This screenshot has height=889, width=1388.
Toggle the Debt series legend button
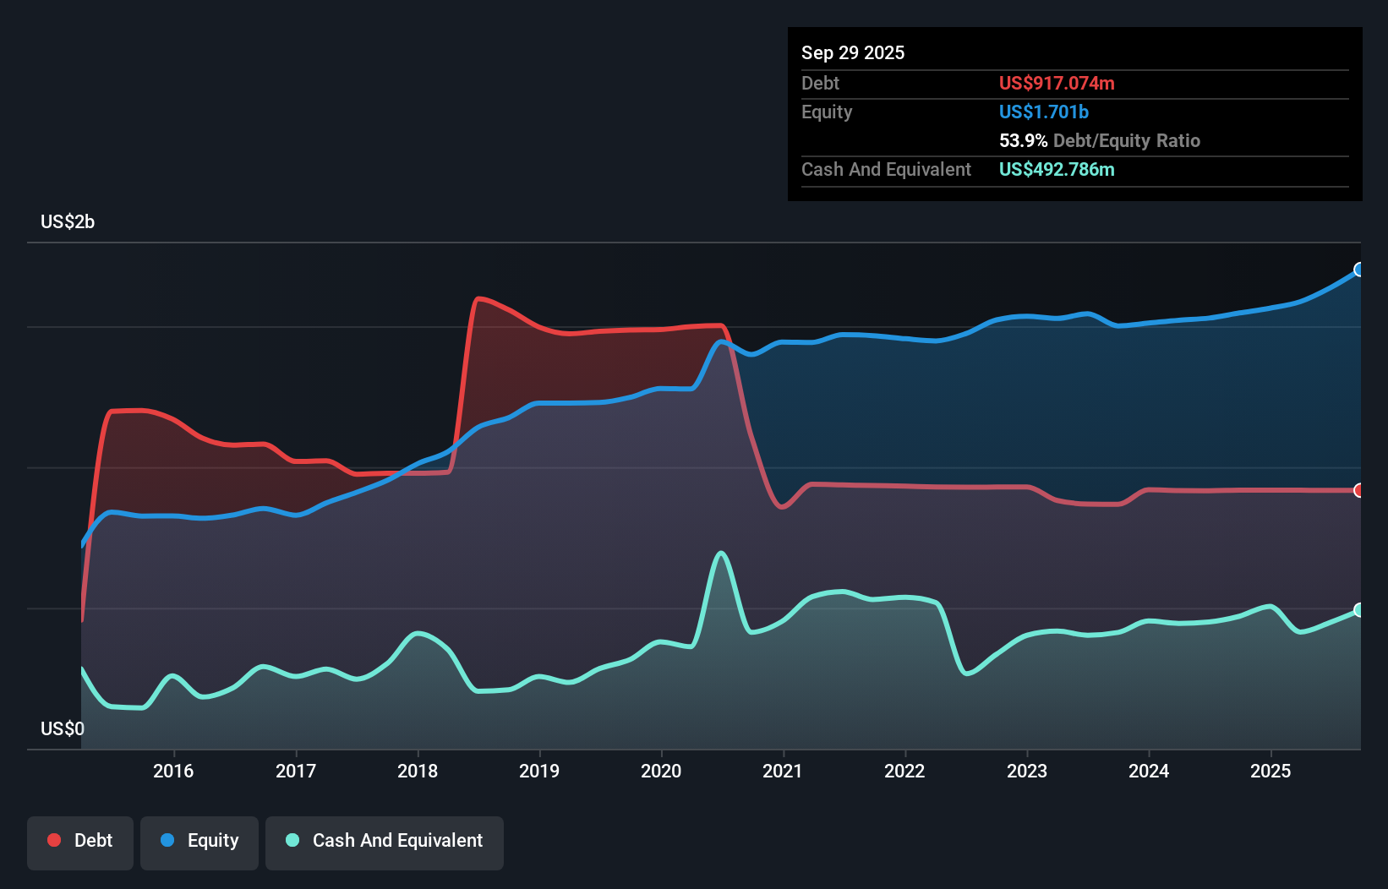(80, 843)
